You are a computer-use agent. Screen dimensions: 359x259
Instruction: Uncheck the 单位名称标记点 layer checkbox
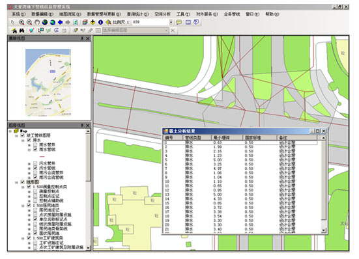point(35,219)
